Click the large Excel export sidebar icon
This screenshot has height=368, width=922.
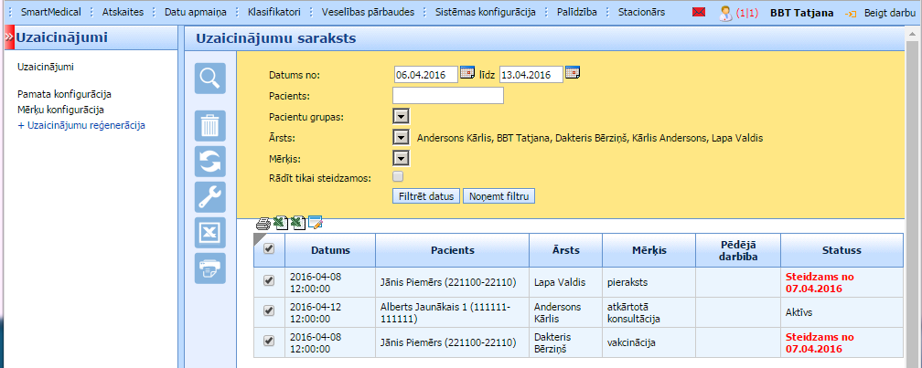(209, 233)
